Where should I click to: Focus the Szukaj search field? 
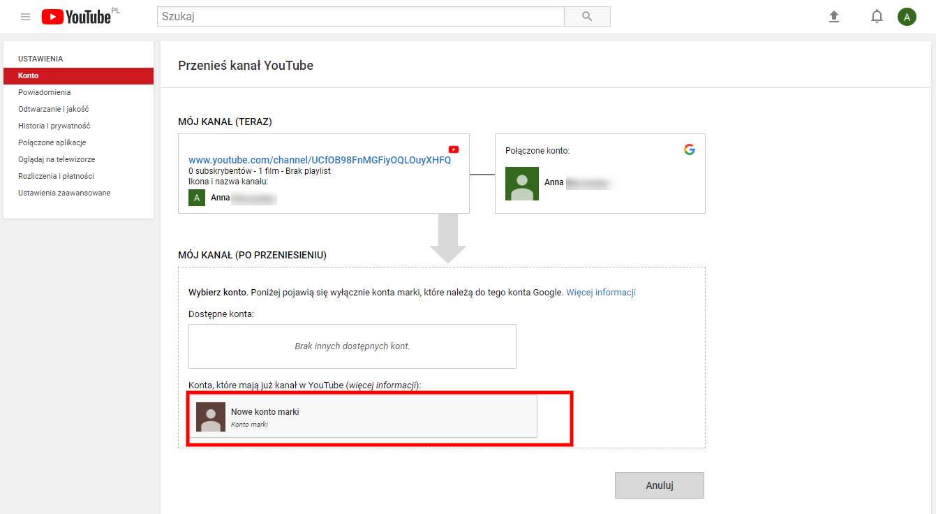pos(360,17)
